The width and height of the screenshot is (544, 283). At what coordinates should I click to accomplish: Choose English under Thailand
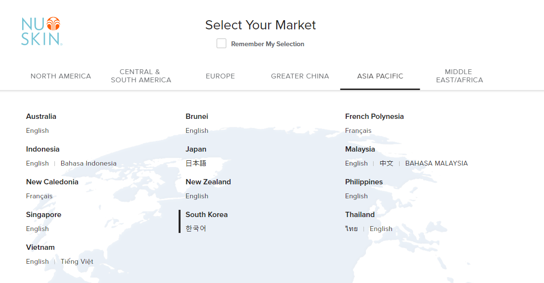381,229
